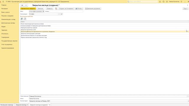Select row 'Закрытие дебиторской задолженности по расчетам с бюджетом'
189x106 pixels.
tap(105, 32)
